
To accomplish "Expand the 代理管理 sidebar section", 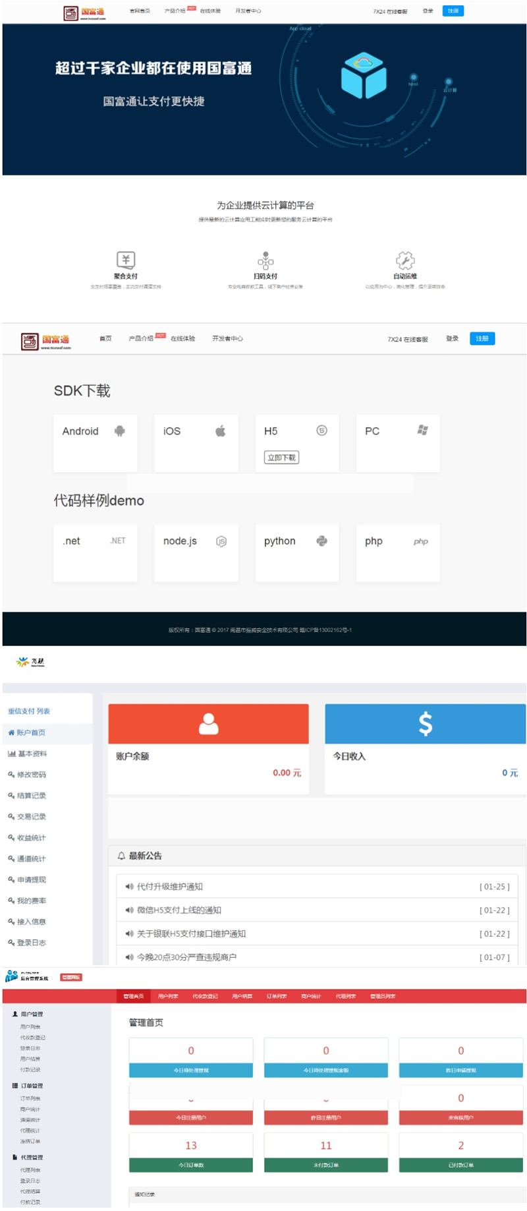I will [x=31, y=1157].
